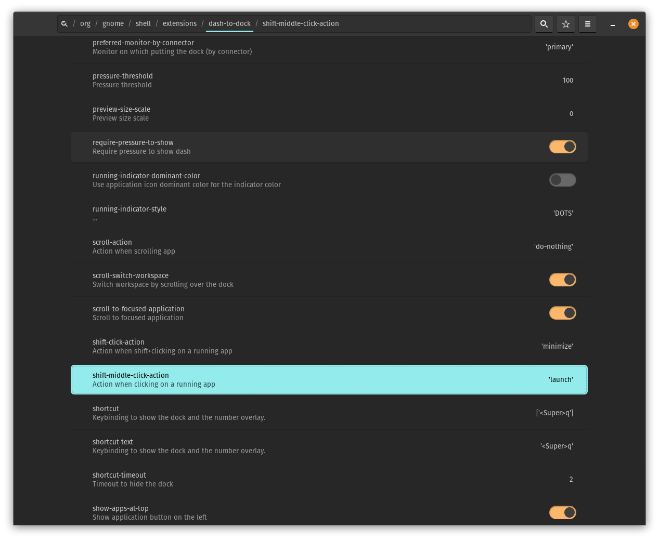Open the bookmarks popup via the star icon
The width and height of the screenshot is (659, 540).
565,24
